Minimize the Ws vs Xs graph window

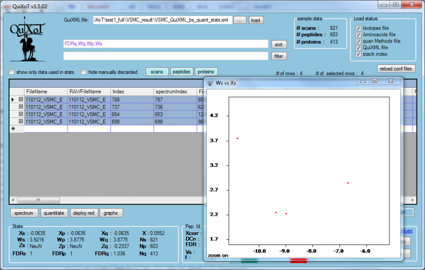pos(362,81)
